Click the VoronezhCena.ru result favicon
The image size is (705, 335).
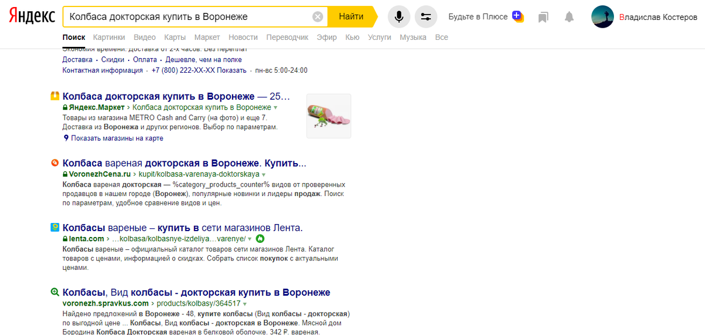pyautogui.click(x=55, y=163)
